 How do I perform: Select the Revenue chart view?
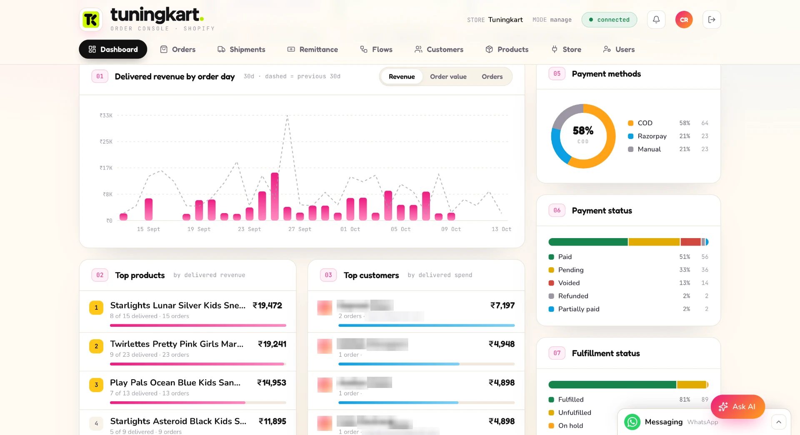[x=402, y=77]
